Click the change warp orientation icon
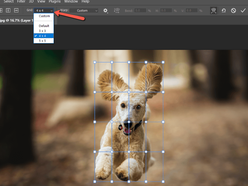 117,10
